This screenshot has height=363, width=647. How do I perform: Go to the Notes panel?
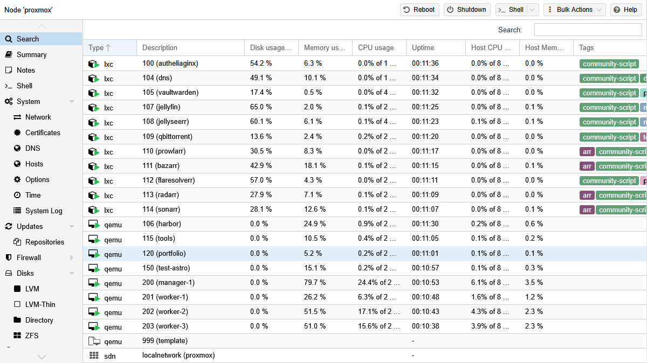25,70
